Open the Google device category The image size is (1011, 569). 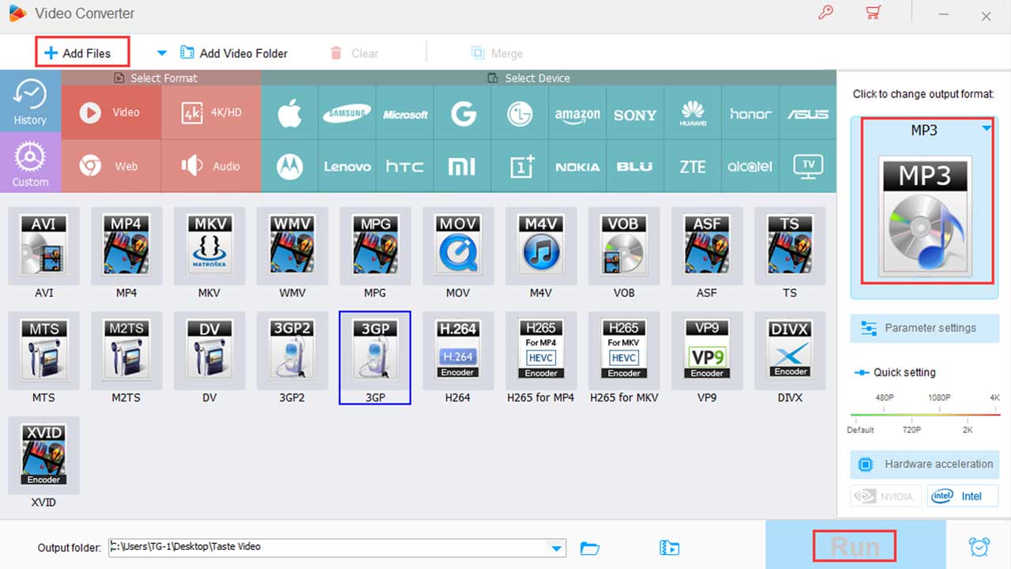click(x=463, y=113)
